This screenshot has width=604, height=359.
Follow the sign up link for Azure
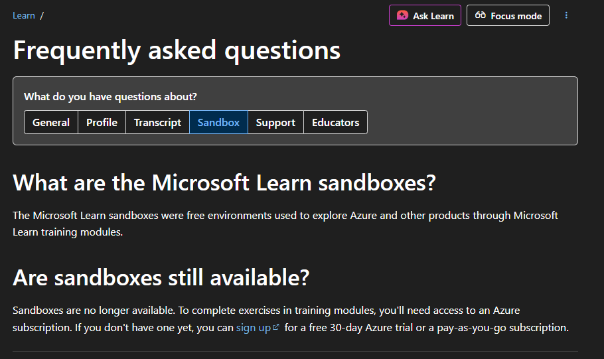[x=254, y=327]
